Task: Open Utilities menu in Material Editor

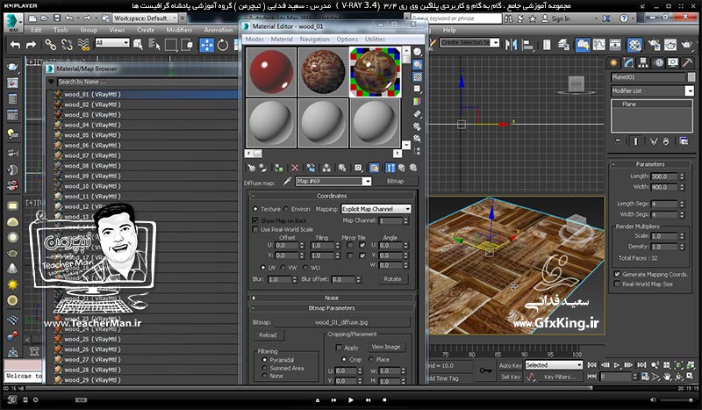Action: coord(375,40)
